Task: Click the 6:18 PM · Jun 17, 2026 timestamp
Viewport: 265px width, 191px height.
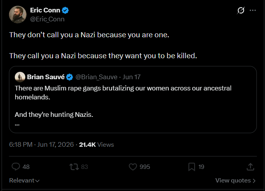Action: tap(41, 145)
